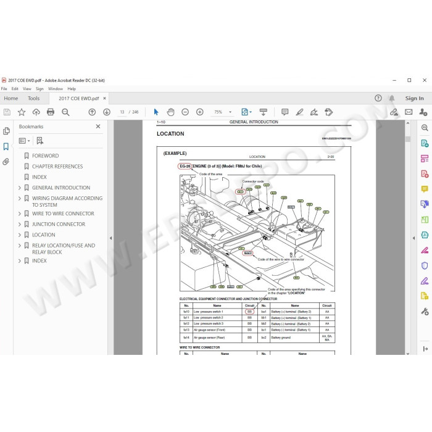
Task: Open the help question mark icon
Action: [x=378, y=98]
